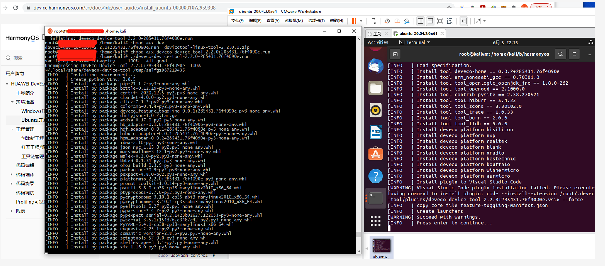Image resolution: width=605 pixels, height=266 pixels.
Task: Open the 工具简介 docs page
Action: (x=25, y=93)
